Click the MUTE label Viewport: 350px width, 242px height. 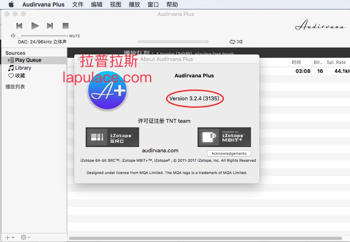click(x=75, y=36)
